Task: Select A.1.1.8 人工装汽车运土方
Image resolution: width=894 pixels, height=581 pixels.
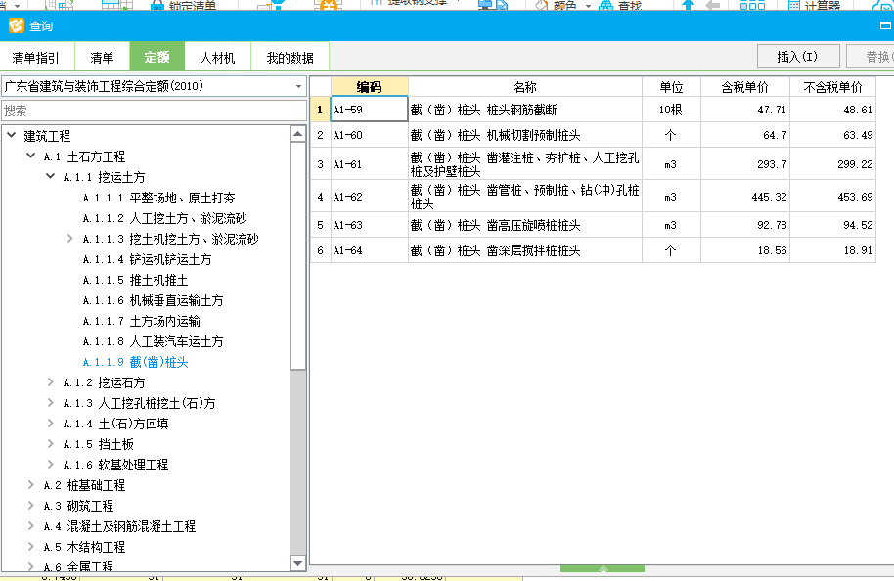Action: tap(153, 341)
